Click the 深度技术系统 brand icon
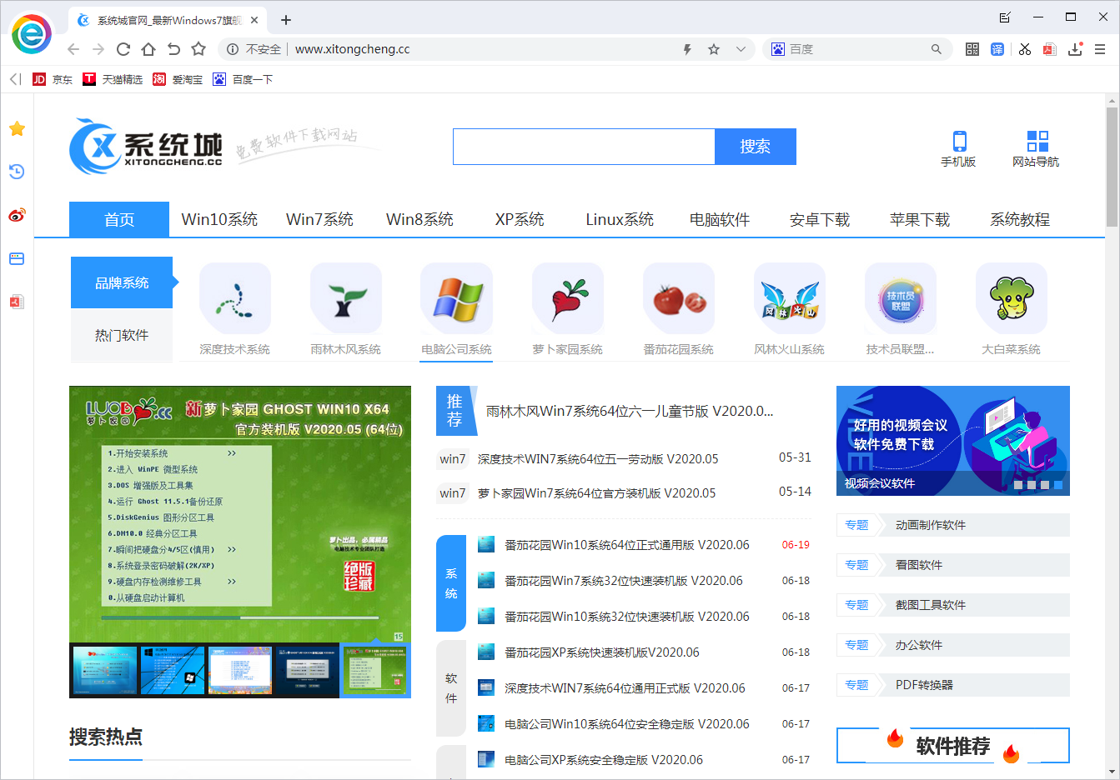The height and width of the screenshot is (780, 1120). click(x=235, y=298)
